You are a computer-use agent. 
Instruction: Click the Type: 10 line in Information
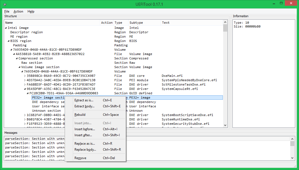[x=241, y=23]
